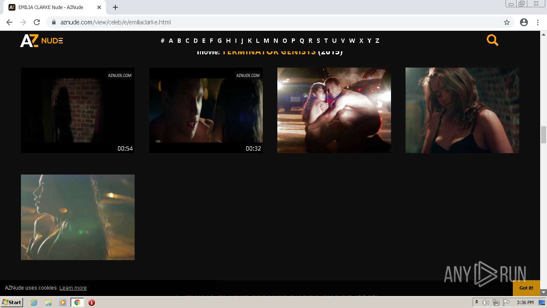Open the video thumbnail lasting 00:32
Image resolution: width=547 pixels, height=308 pixels.
(x=206, y=110)
